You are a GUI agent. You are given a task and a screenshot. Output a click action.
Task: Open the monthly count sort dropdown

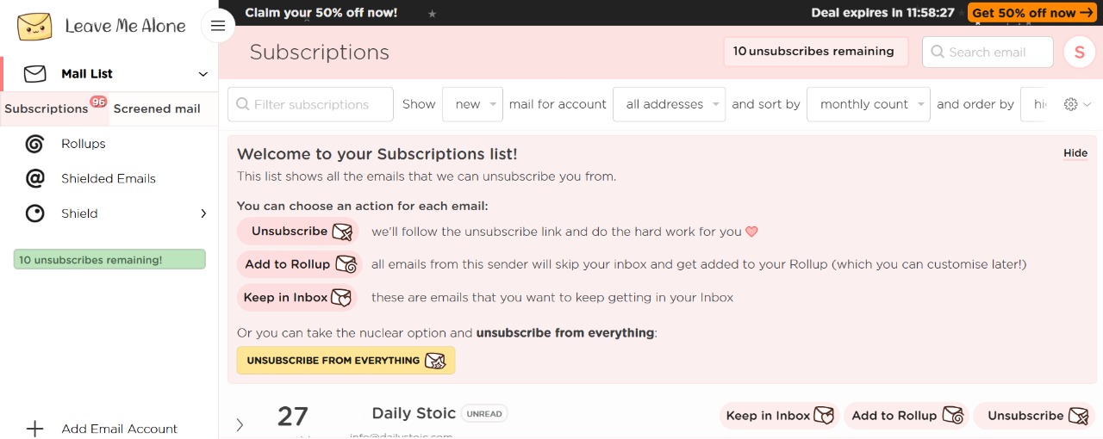pos(869,104)
